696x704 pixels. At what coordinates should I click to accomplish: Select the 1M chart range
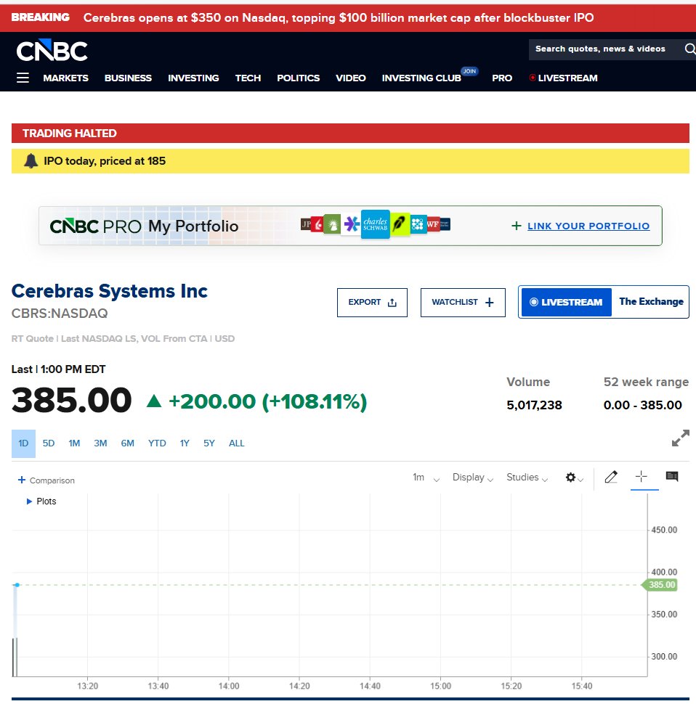[x=74, y=443]
